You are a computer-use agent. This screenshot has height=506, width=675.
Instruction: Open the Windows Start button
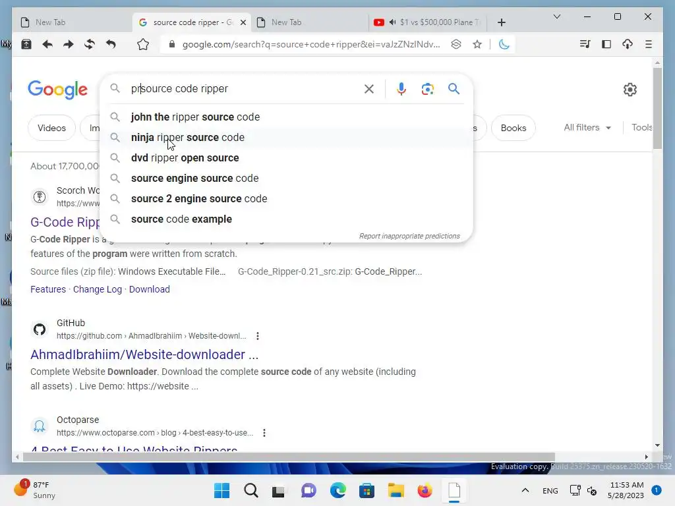(x=221, y=490)
